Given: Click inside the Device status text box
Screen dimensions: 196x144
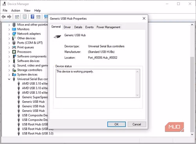Looking at the screenshot, I should point(98,83).
